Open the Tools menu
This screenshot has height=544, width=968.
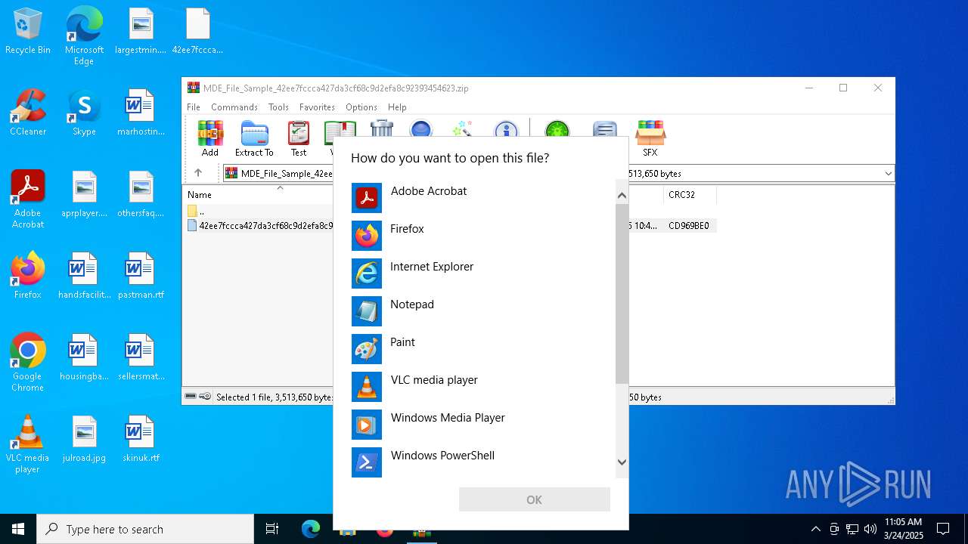[278, 107]
